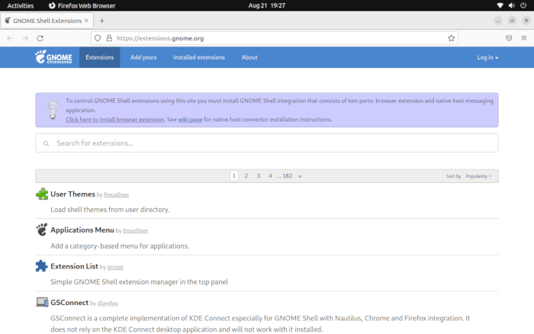Click the GNOME Extensions logo
Screen dimensions: 534x334
pyautogui.click(x=53, y=57)
